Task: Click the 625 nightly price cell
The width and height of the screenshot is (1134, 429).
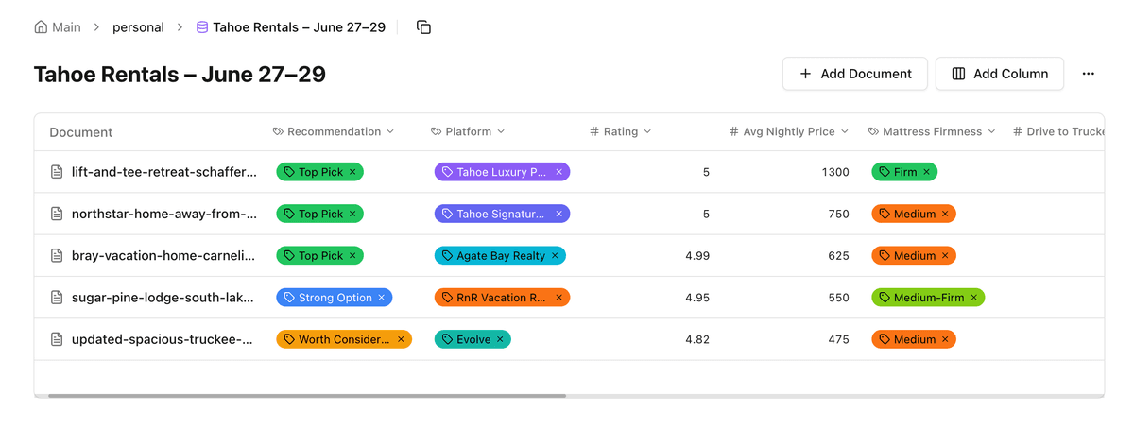Action: 838,255
